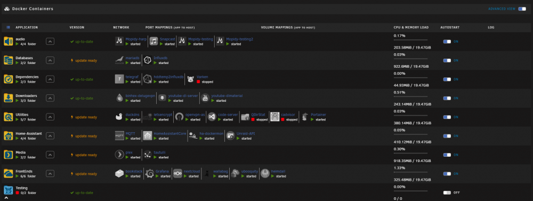Collapse the Utilities folder chevron
The height and width of the screenshot is (201, 533).
tap(50, 117)
